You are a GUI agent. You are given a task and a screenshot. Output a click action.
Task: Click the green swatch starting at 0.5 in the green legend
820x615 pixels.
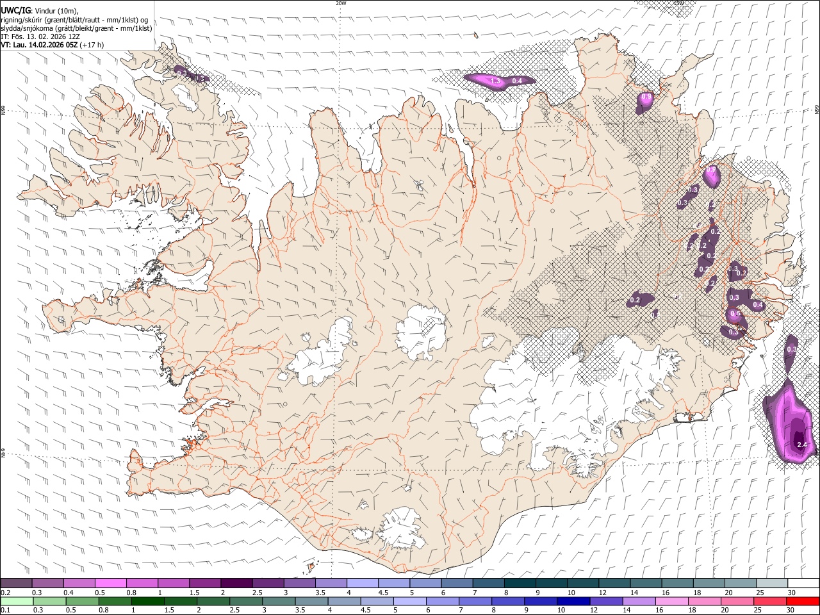click(x=82, y=601)
